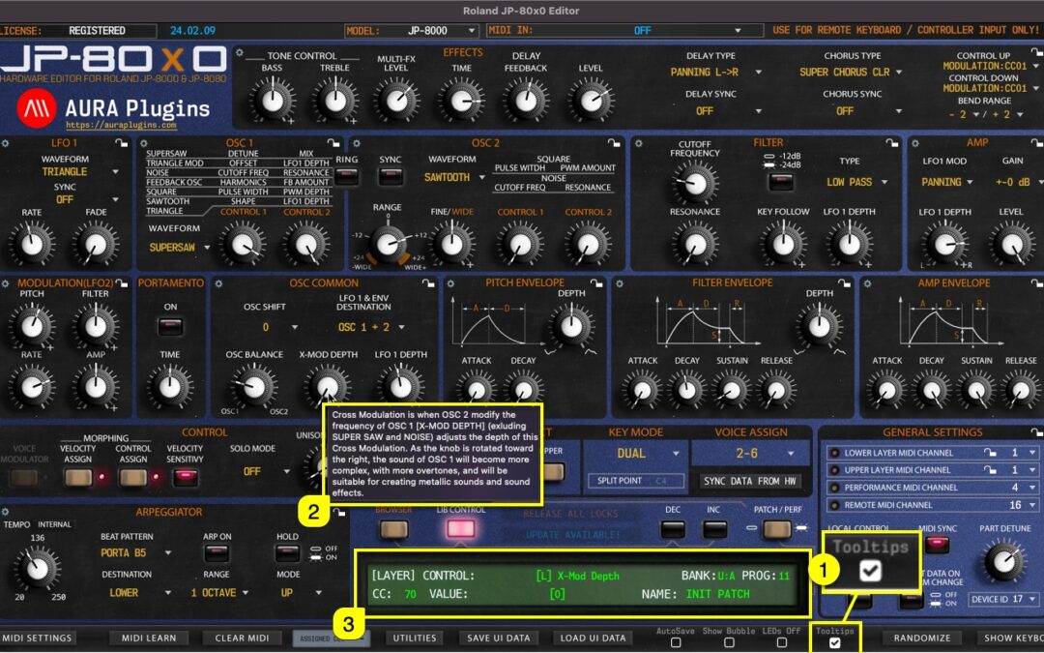The image size is (1044, 653).
Task: Uncheck Tooltips in General Settings
Action: (872, 569)
